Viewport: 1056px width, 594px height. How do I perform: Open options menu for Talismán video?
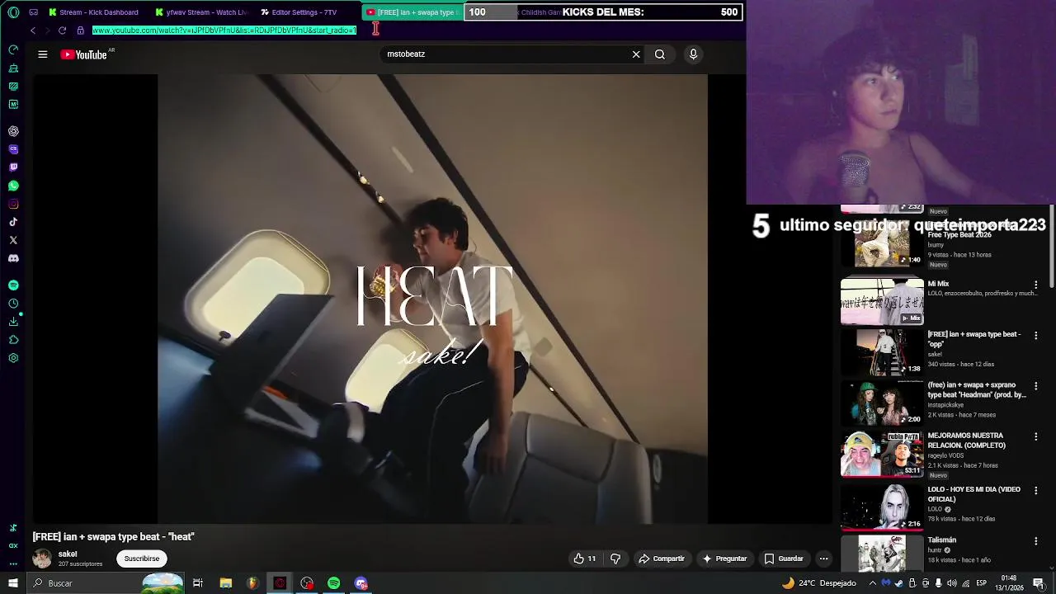click(x=1036, y=541)
